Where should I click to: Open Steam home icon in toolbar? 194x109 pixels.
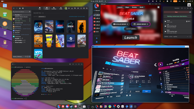[x=20, y=8]
